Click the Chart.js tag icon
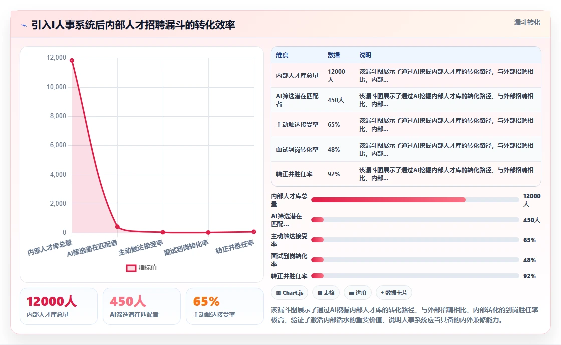 278,293
